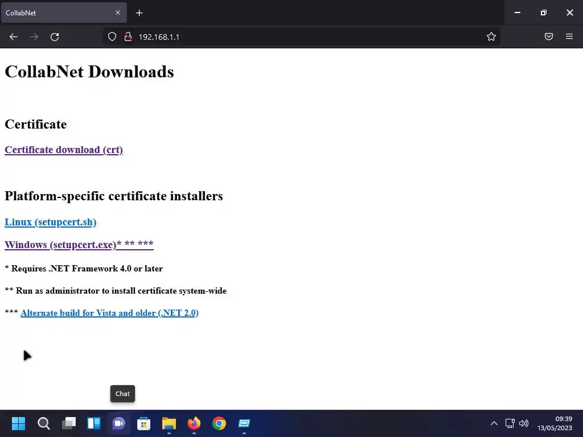Image resolution: width=583 pixels, height=437 pixels.
Task: Open the tracking protection shield icon
Action: (112, 37)
